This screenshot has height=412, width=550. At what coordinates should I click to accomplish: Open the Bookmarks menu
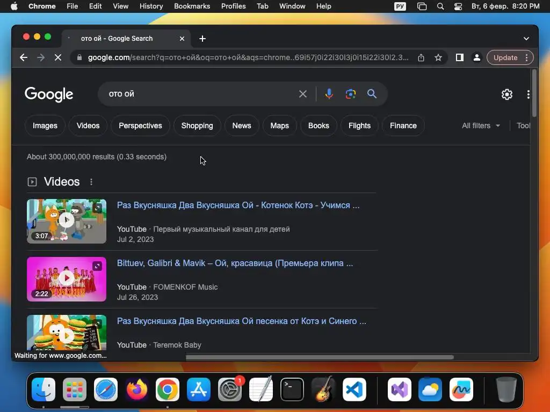click(x=192, y=6)
